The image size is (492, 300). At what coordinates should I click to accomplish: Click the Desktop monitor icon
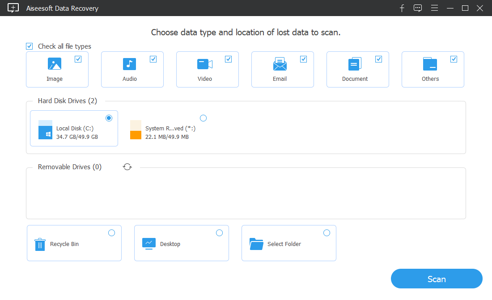tap(149, 244)
